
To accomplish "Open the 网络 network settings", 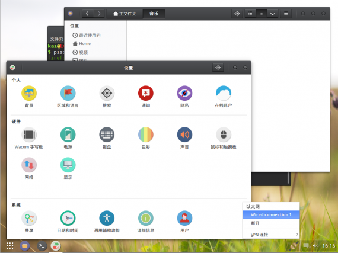I will coord(29,168).
